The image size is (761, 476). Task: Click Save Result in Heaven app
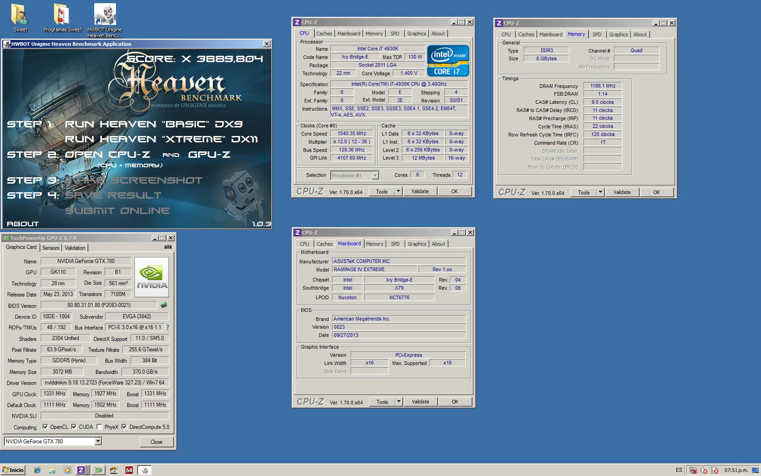click(113, 195)
